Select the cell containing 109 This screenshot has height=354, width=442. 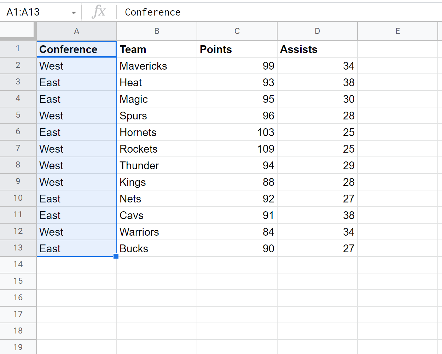237,149
